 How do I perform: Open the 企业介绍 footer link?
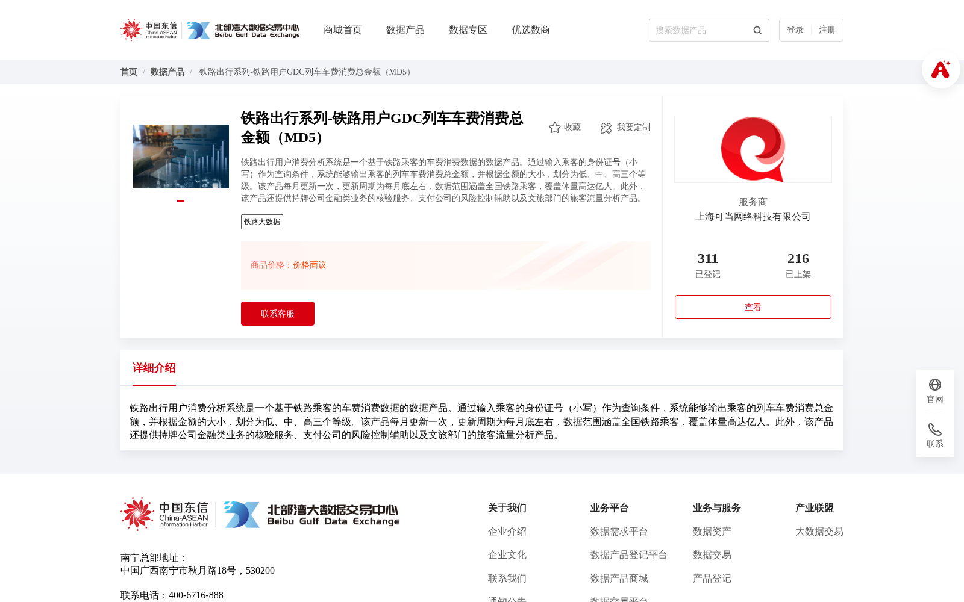tap(507, 532)
